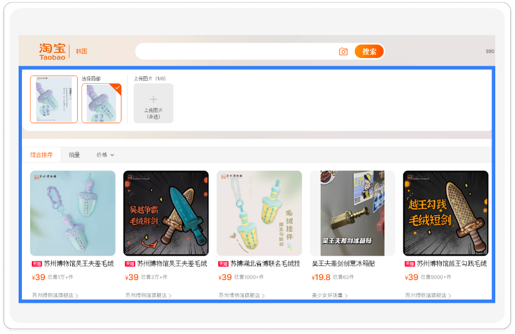515x334 pixels.
Task: Click the orange 搜索 search button
Action: point(369,51)
